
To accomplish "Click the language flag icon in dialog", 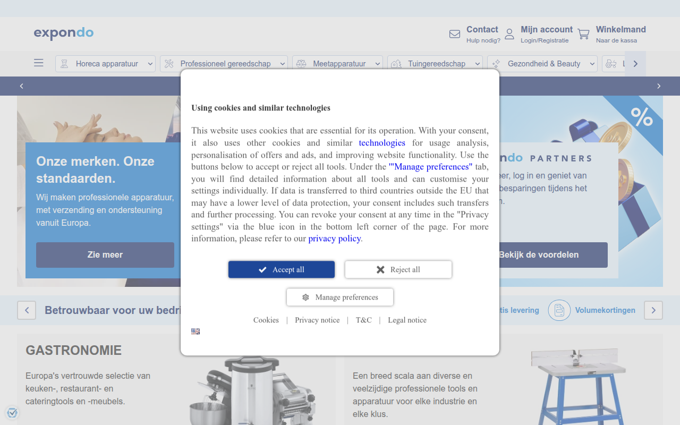I will [x=195, y=331].
